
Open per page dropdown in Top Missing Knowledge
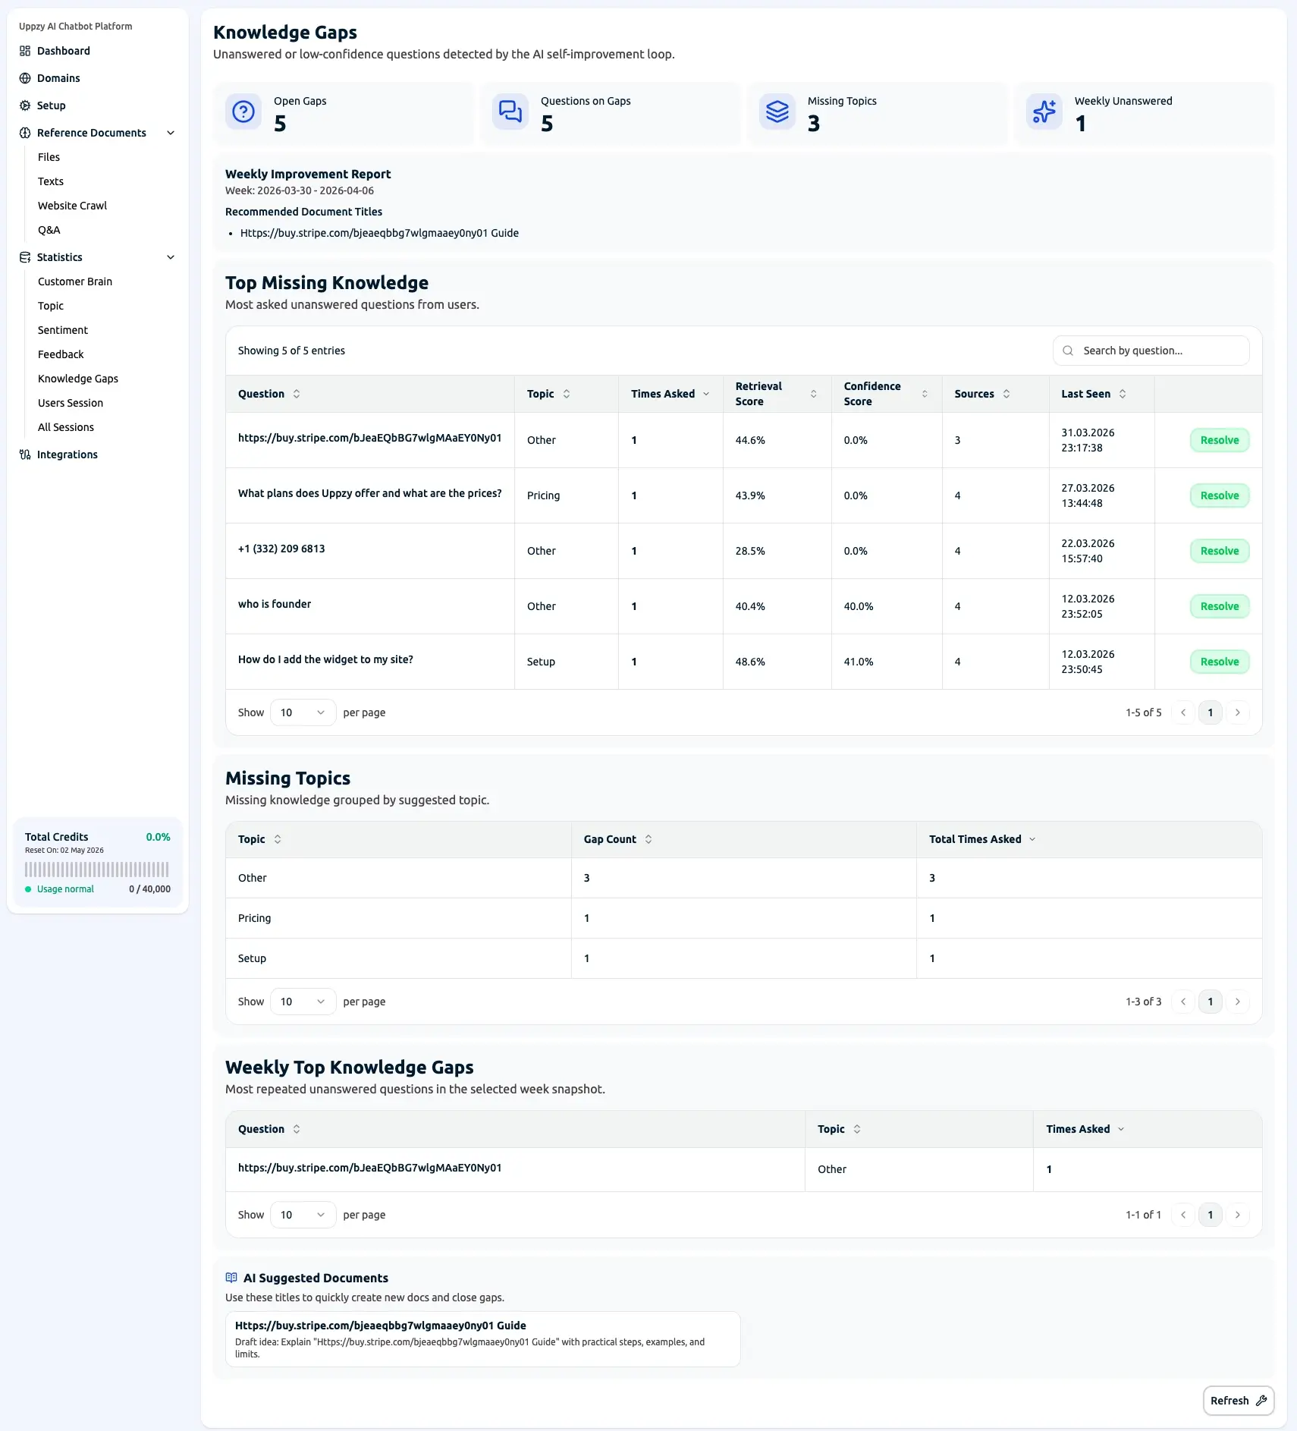coord(303,712)
